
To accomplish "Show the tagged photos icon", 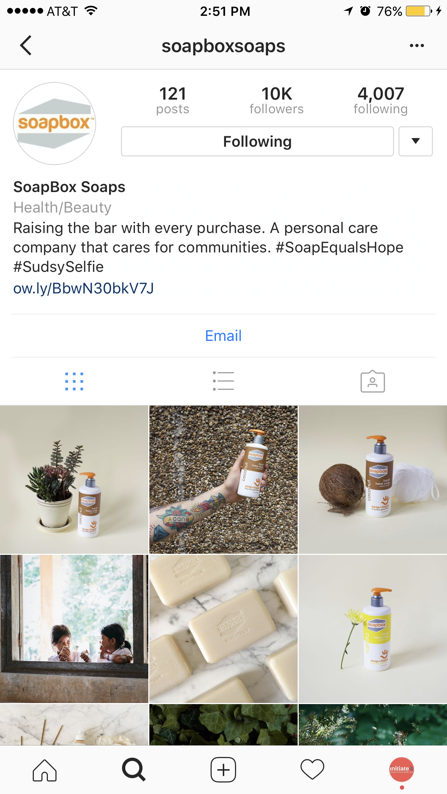I will pos(372,381).
